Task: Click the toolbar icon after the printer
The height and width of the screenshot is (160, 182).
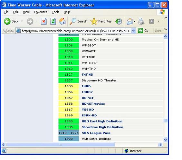Action: pyautogui.click(x=151, y=21)
